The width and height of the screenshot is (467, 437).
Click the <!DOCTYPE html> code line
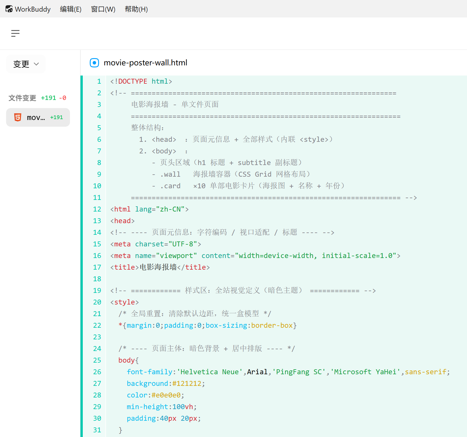click(141, 81)
